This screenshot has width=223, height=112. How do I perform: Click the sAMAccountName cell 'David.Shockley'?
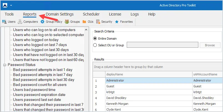point(207,98)
